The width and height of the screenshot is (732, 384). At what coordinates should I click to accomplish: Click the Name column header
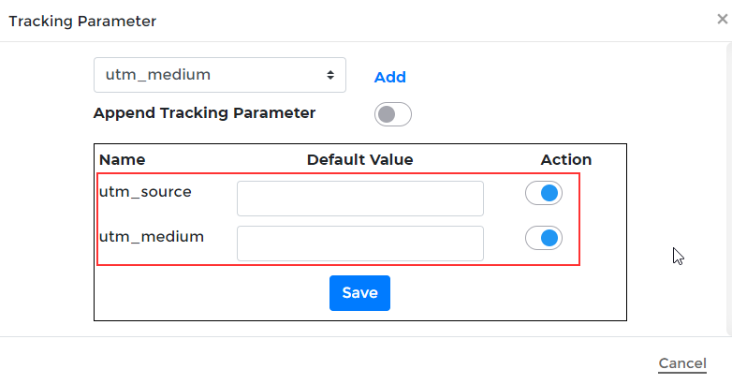point(122,160)
